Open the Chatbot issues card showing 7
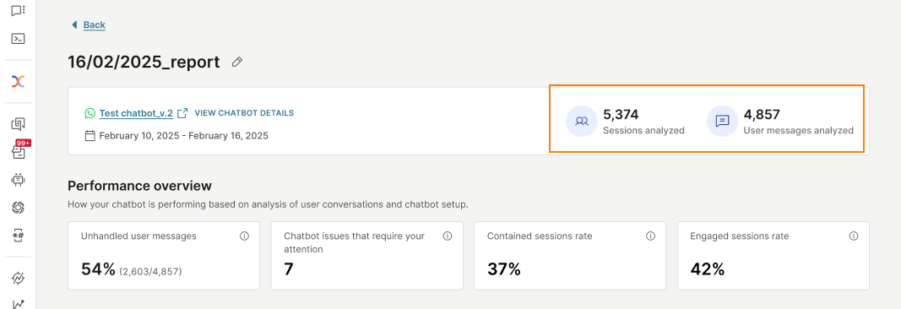Image resolution: width=901 pixels, height=309 pixels. click(x=366, y=256)
